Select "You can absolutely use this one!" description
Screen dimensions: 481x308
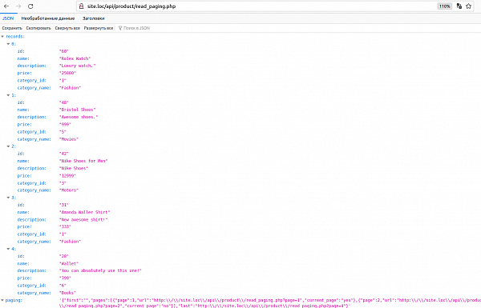pyautogui.click(x=100, y=270)
